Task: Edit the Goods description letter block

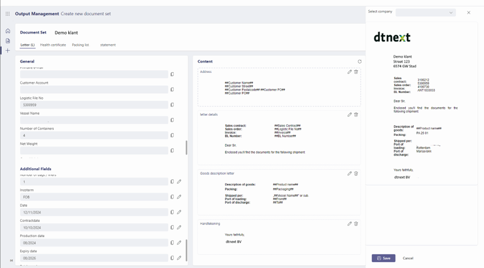Action: [x=350, y=173]
